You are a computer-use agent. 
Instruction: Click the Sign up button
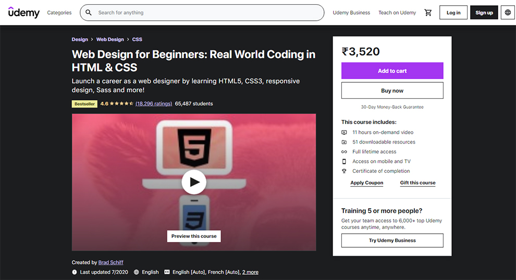pyautogui.click(x=484, y=12)
